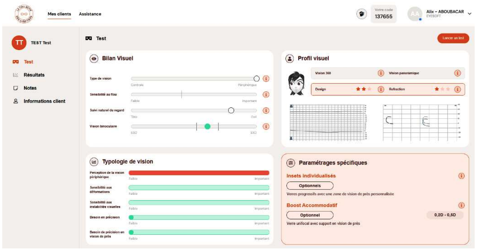Screen dimensions: 478x251
Task: Click the Optionnel button under Boost Accommodatif
Action: pyautogui.click(x=310, y=215)
